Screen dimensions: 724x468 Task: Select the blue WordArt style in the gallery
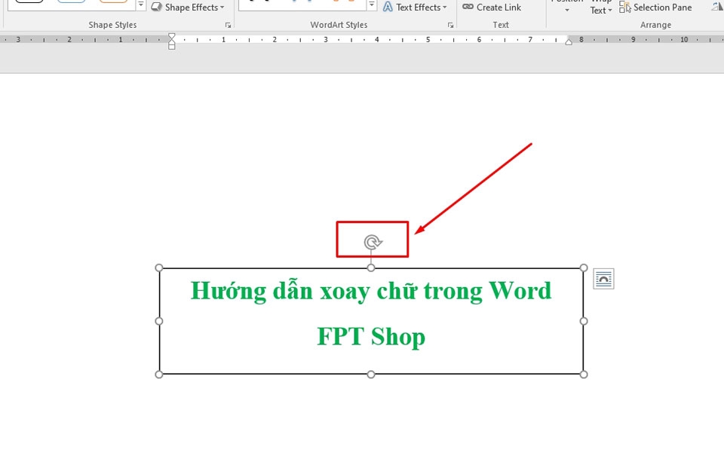[294, 3]
